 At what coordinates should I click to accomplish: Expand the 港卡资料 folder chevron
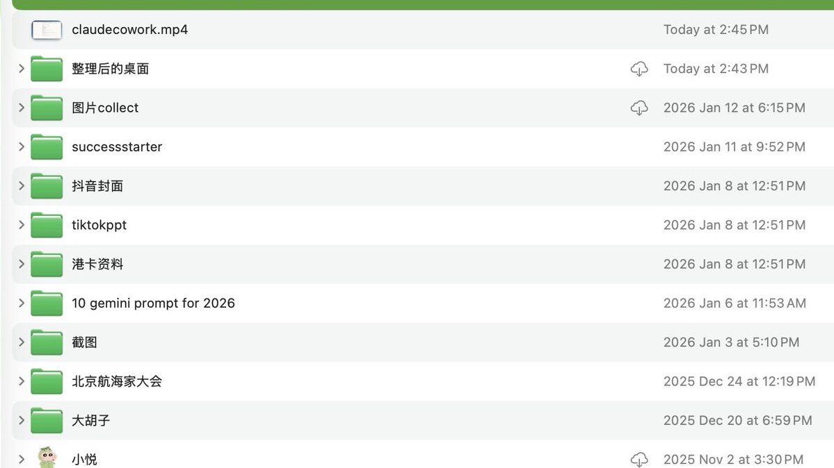pyautogui.click(x=22, y=264)
